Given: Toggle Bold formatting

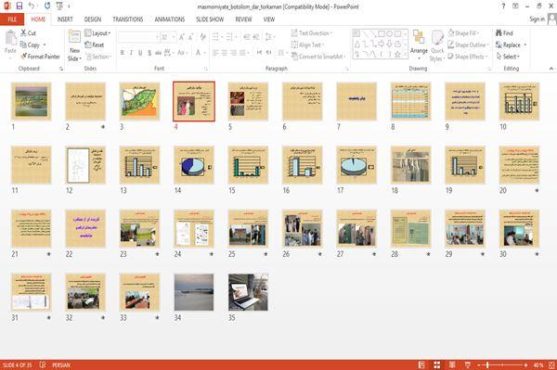Looking at the screenshot, I should (123, 53).
